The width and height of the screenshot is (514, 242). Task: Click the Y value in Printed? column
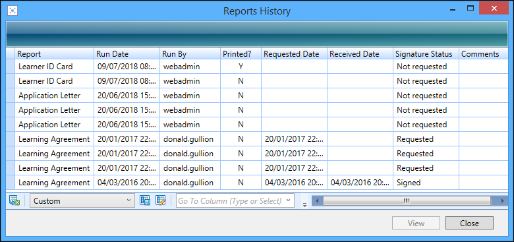241,67
